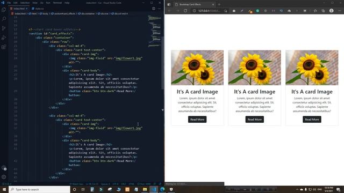
Task: Expand the html breadcrumb item
Action: click(33, 13)
